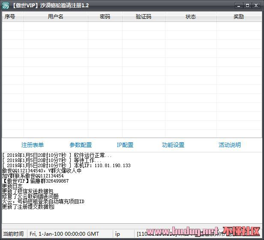Viewport: 264px width, 240px height.
Task: Select the 验证码 column header
Action: [144, 17]
